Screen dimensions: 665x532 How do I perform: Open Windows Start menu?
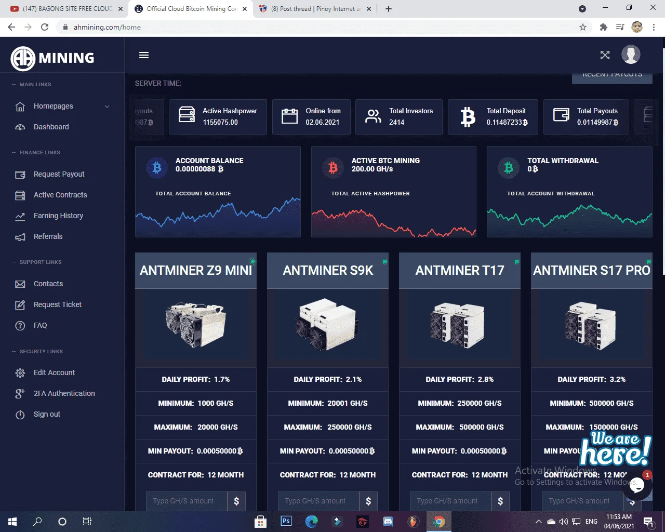[12, 522]
